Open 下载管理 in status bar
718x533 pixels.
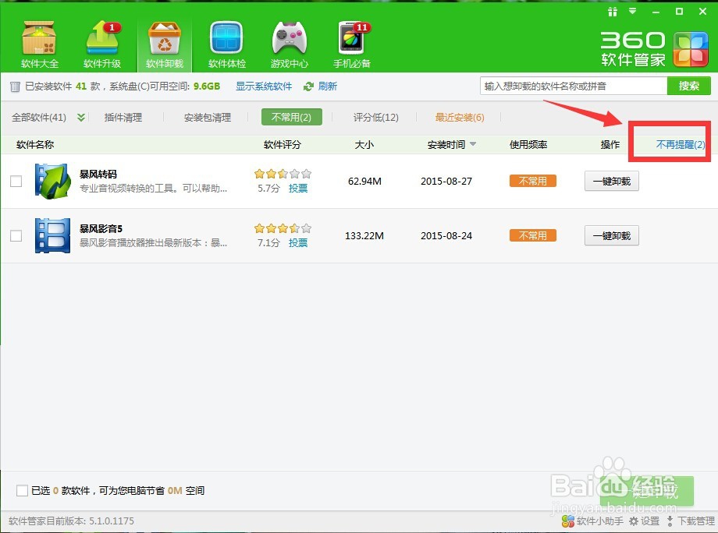(691, 521)
